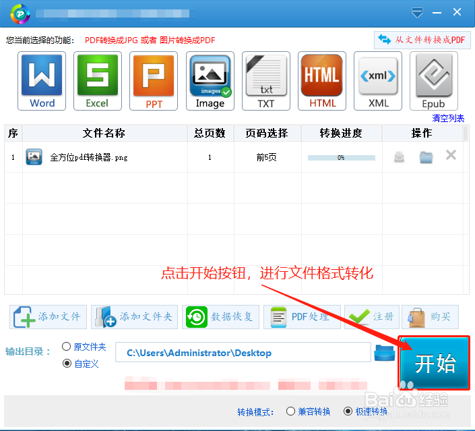The width and height of the screenshot is (475, 431).
Task: Click the 添加文件 button
Action: tap(48, 316)
